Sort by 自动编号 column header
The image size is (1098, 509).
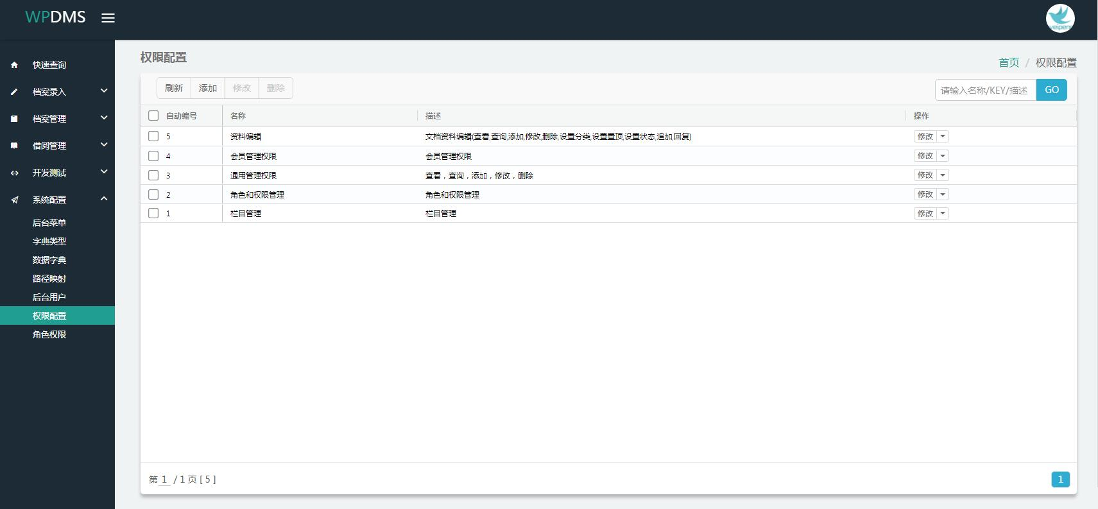coord(182,116)
